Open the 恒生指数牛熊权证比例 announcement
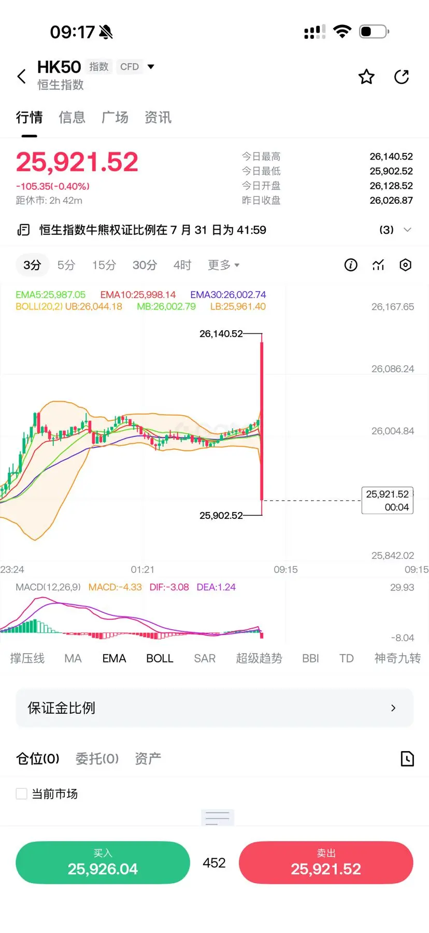429x933 pixels. coord(153,230)
